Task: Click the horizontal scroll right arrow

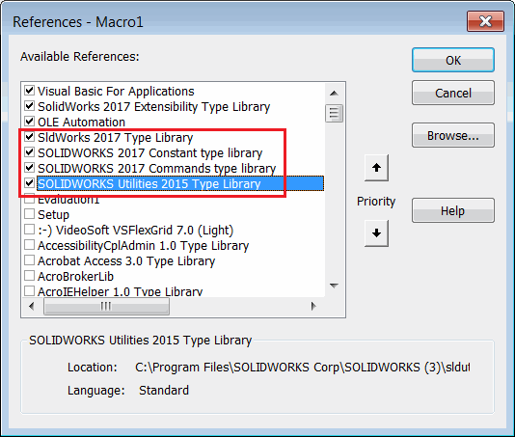Action: (x=313, y=306)
